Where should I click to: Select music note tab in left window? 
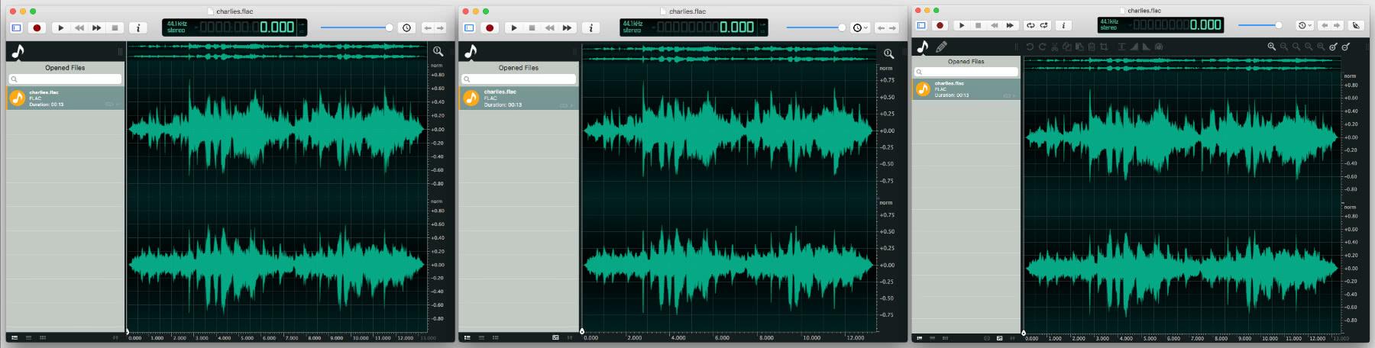[x=18, y=51]
